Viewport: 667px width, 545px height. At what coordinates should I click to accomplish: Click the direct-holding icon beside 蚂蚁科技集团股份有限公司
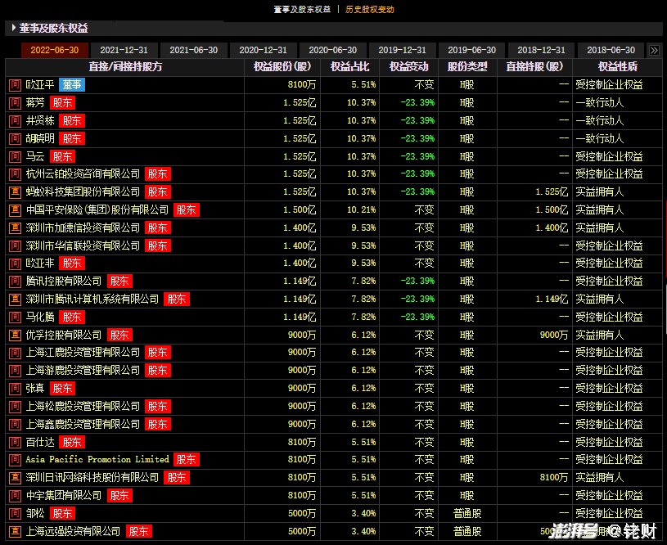click(x=16, y=191)
